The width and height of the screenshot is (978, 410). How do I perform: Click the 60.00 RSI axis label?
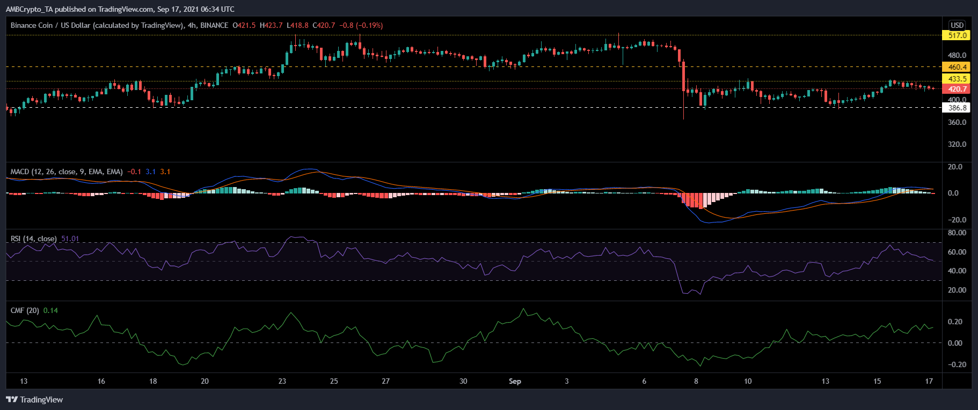pyautogui.click(x=957, y=252)
